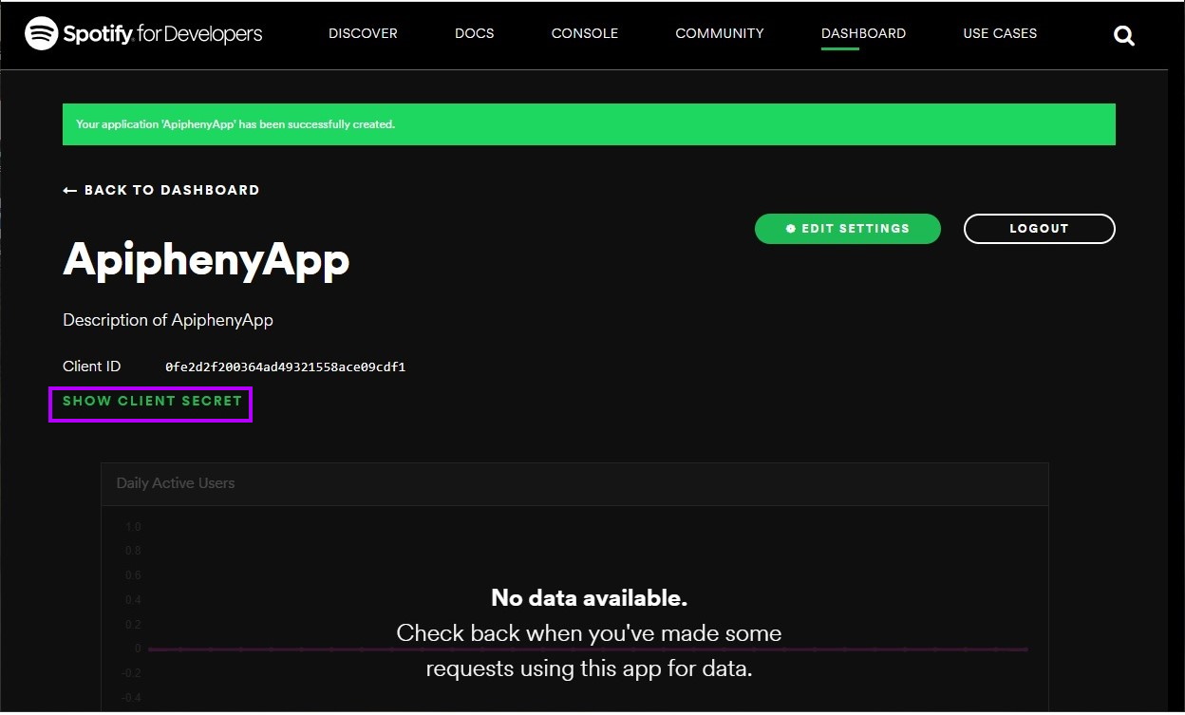
Task: Click the ApiphenyApp title heading
Action: [206, 259]
